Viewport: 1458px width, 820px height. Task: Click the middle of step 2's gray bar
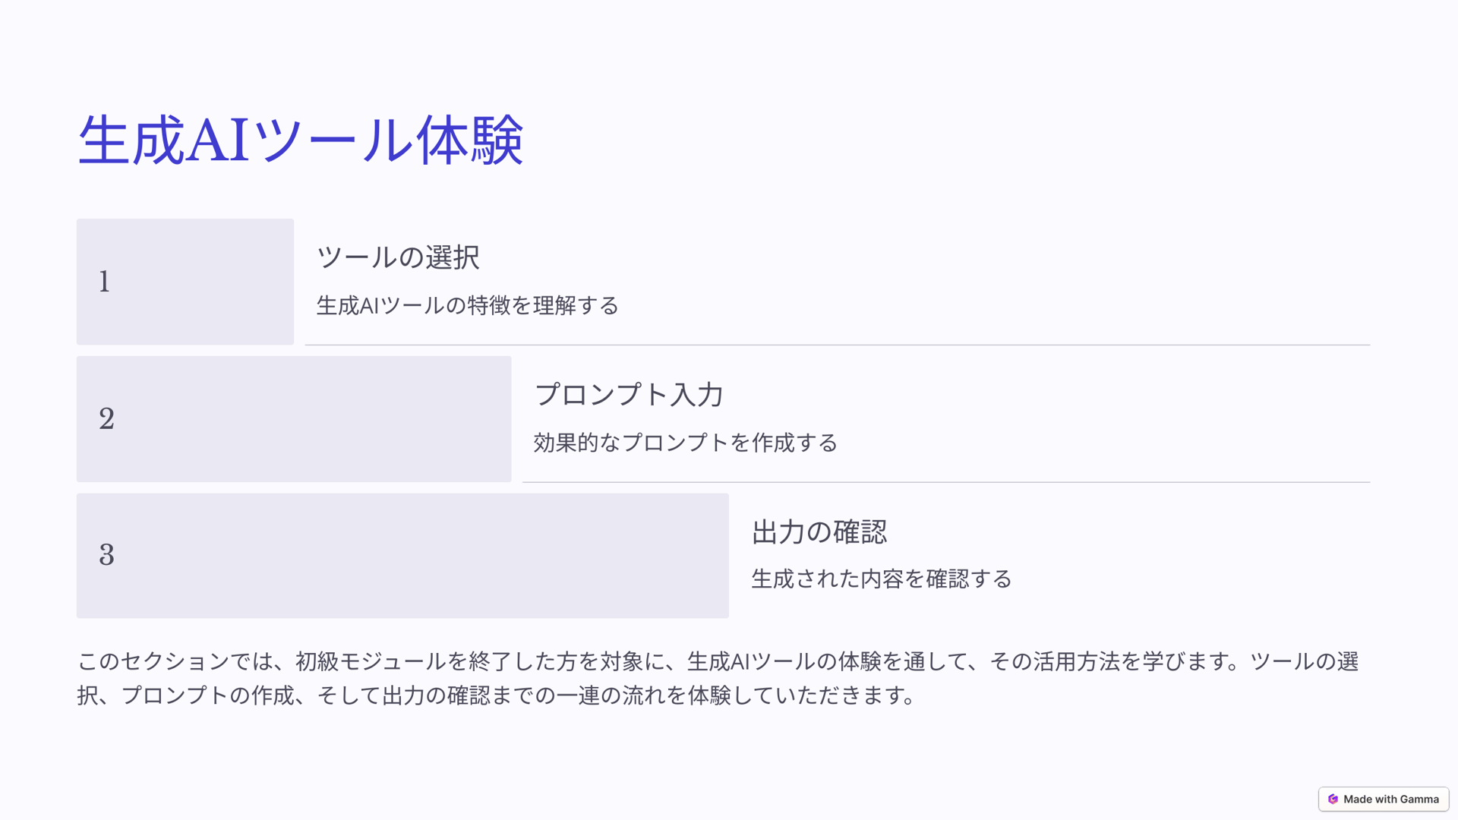[294, 418]
